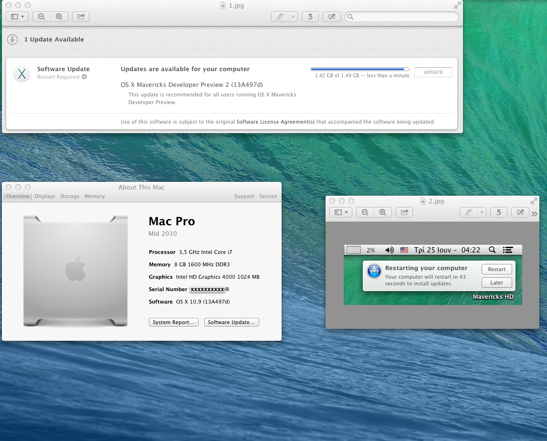547x441 pixels.
Task: Open the Storage tab in About This Mac
Action: 70,196
